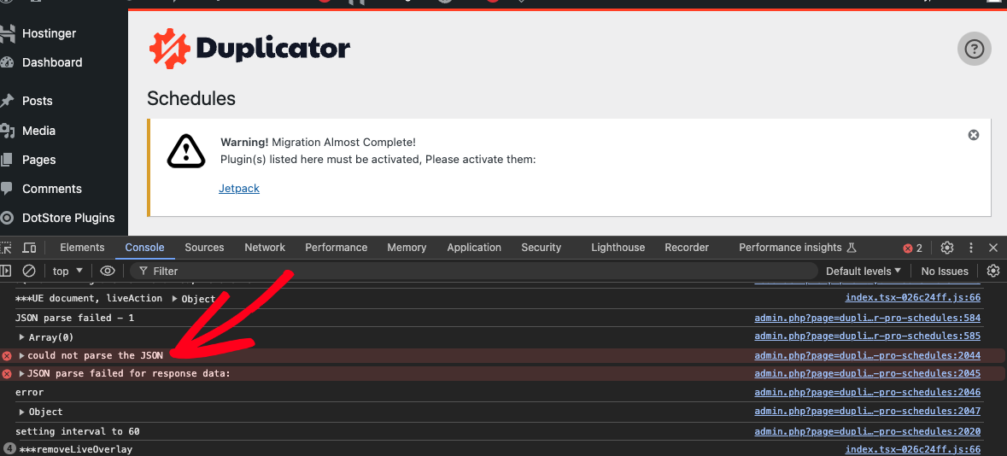Open Media menu in sidebar

coord(38,131)
